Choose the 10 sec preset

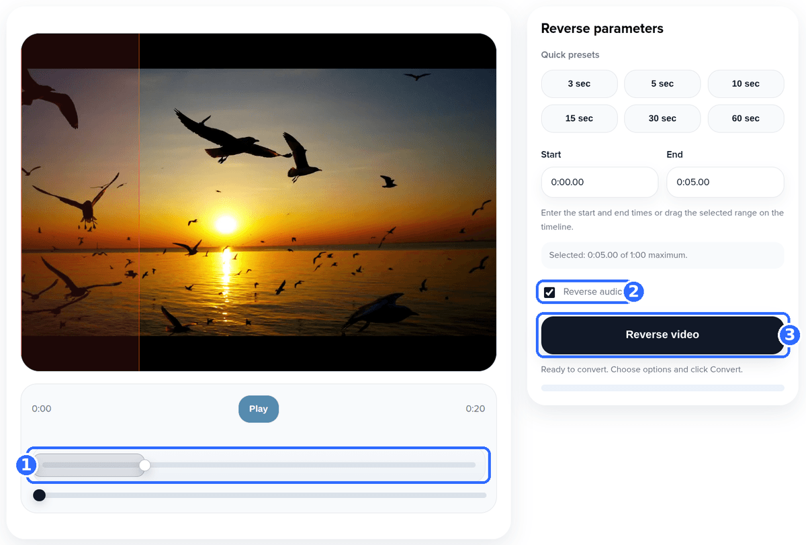[x=746, y=84]
